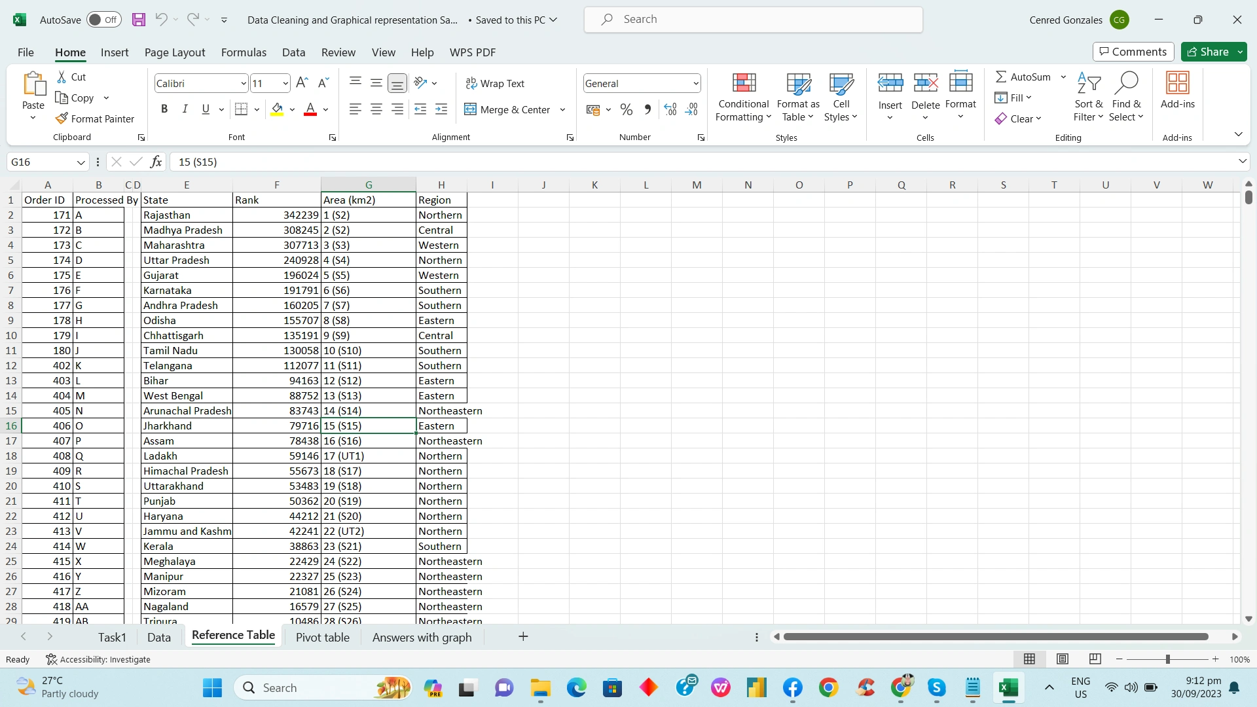Open the Fill Color dropdown arrow
1257x707 pixels.
tap(293, 109)
